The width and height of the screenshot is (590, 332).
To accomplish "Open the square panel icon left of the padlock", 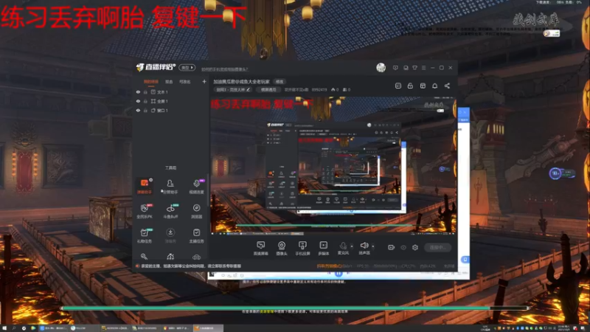I will 398,86.
